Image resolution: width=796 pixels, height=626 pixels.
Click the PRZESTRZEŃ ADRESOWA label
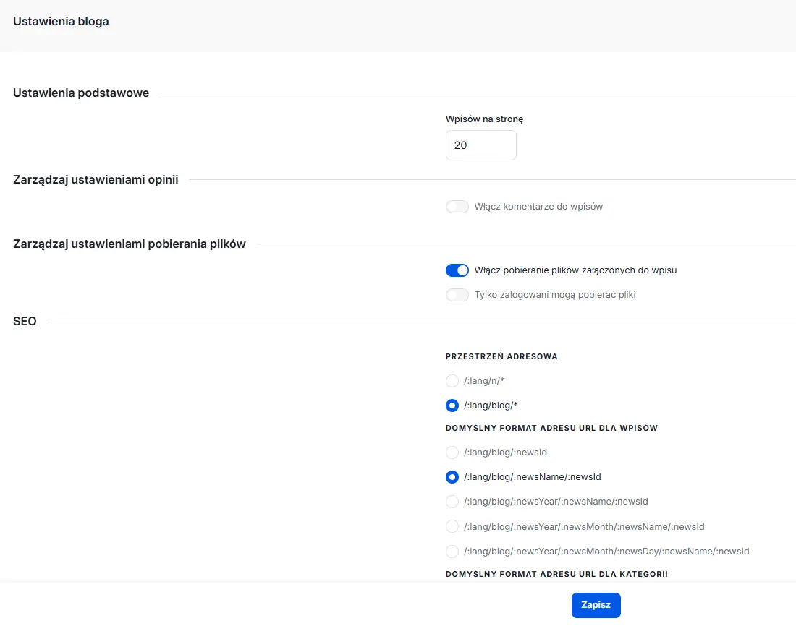pos(501,356)
